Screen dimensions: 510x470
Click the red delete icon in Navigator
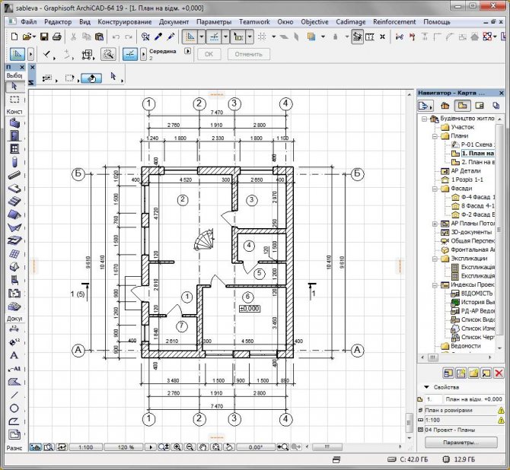click(x=499, y=373)
